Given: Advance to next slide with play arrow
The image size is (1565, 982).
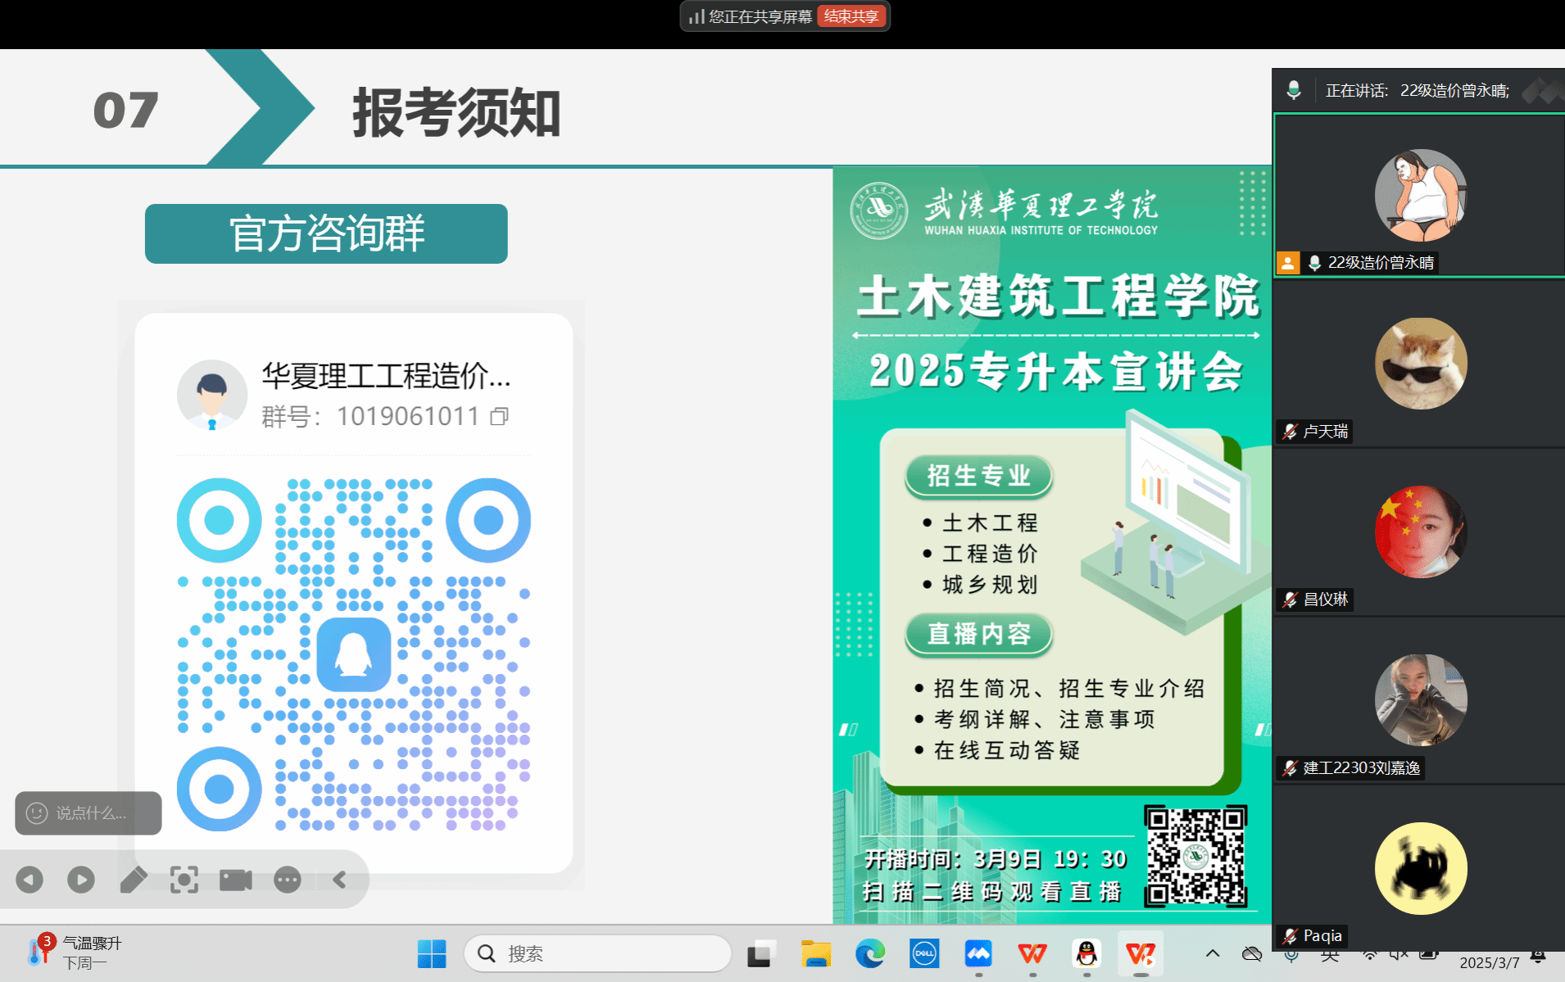Looking at the screenshot, I should [81, 880].
